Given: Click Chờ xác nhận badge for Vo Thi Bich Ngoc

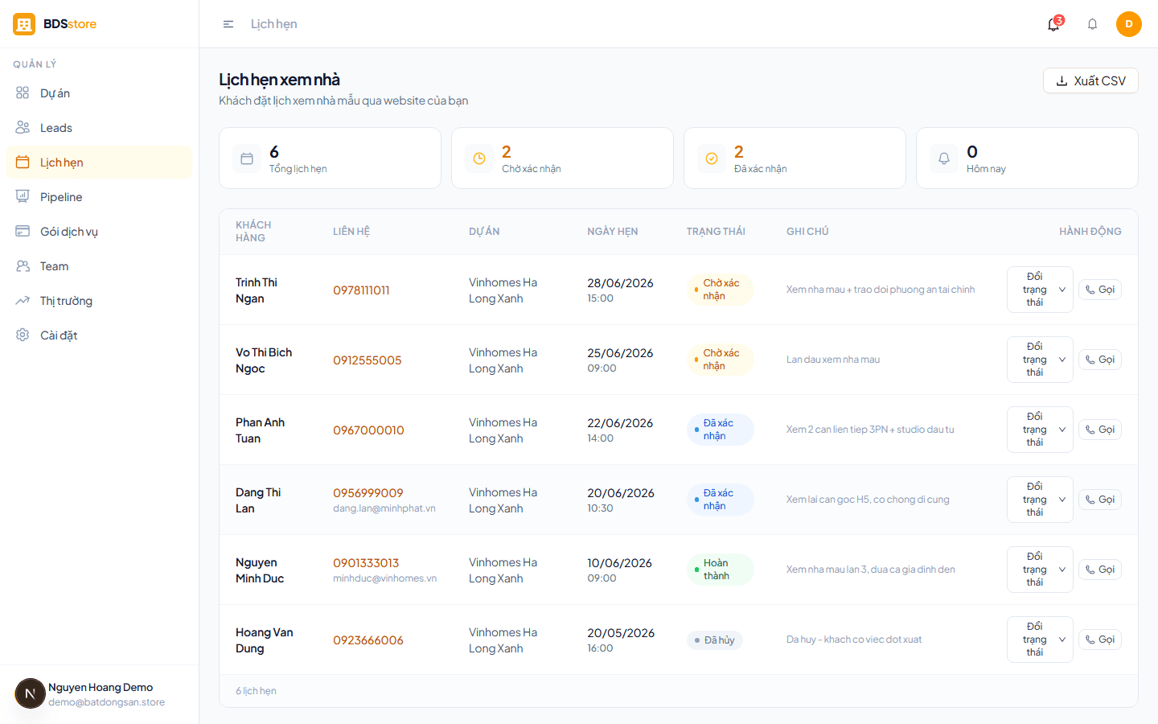Looking at the screenshot, I should tap(721, 360).
